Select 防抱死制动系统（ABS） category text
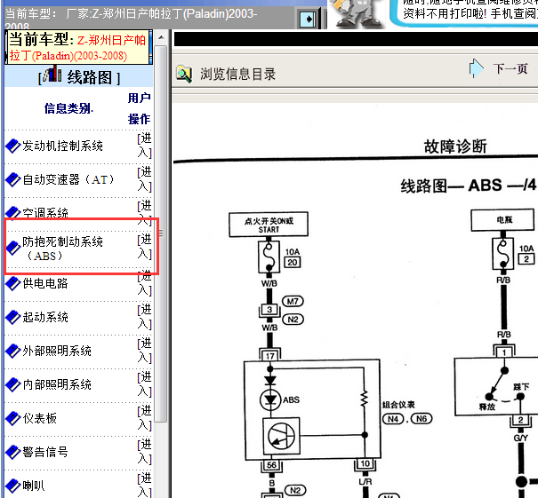The image size is (538, 498). (x=63, y=249)
